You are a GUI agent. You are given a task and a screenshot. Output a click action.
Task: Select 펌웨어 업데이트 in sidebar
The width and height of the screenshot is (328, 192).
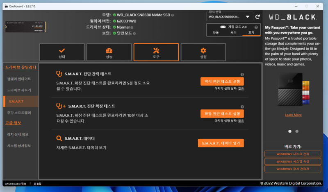[x=19, y=79]
